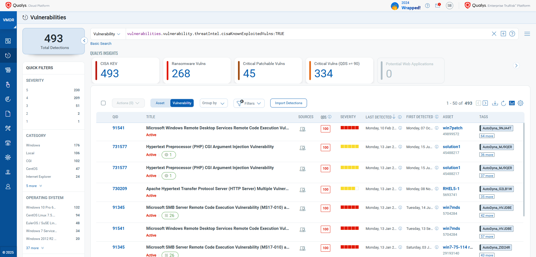Screen dimensions: 536x257
Task: Click the Basic Search link
Action: (101, 43)
